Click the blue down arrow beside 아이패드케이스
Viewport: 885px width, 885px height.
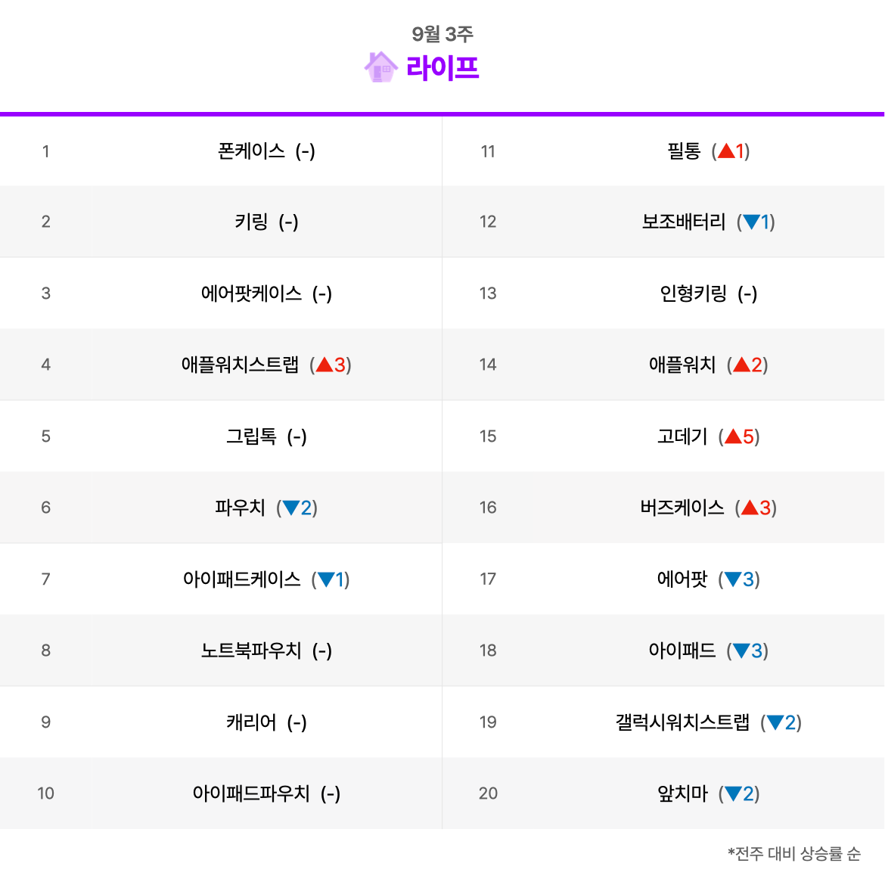point(326,579)
